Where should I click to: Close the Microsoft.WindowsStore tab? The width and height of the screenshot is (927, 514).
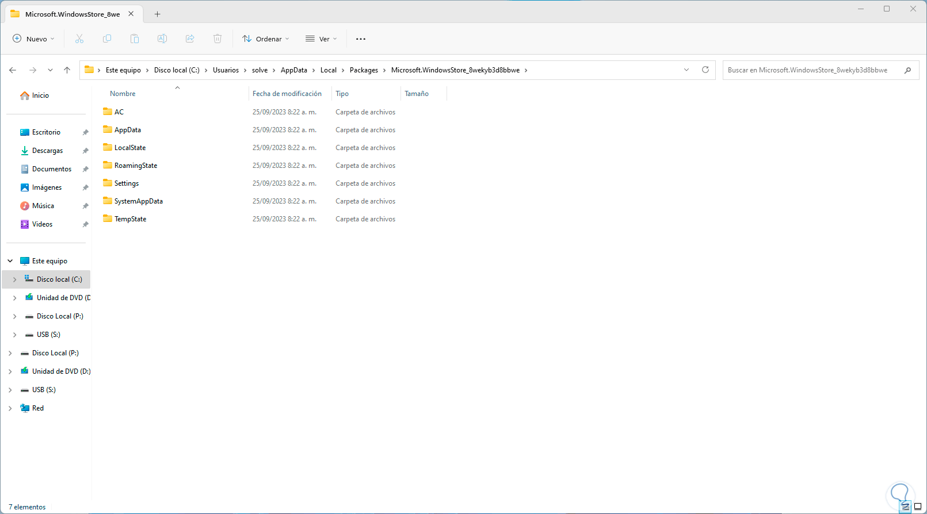tap(131, 14)
